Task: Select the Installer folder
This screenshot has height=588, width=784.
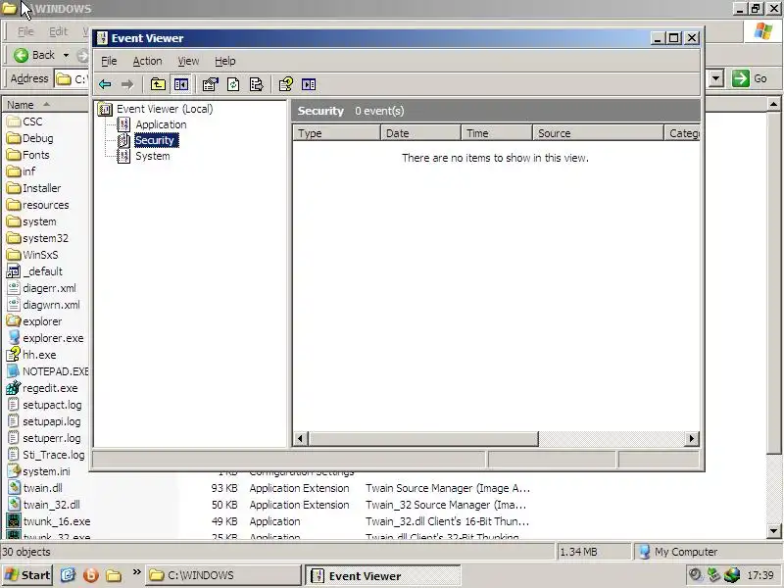Action: coord(41,188)
